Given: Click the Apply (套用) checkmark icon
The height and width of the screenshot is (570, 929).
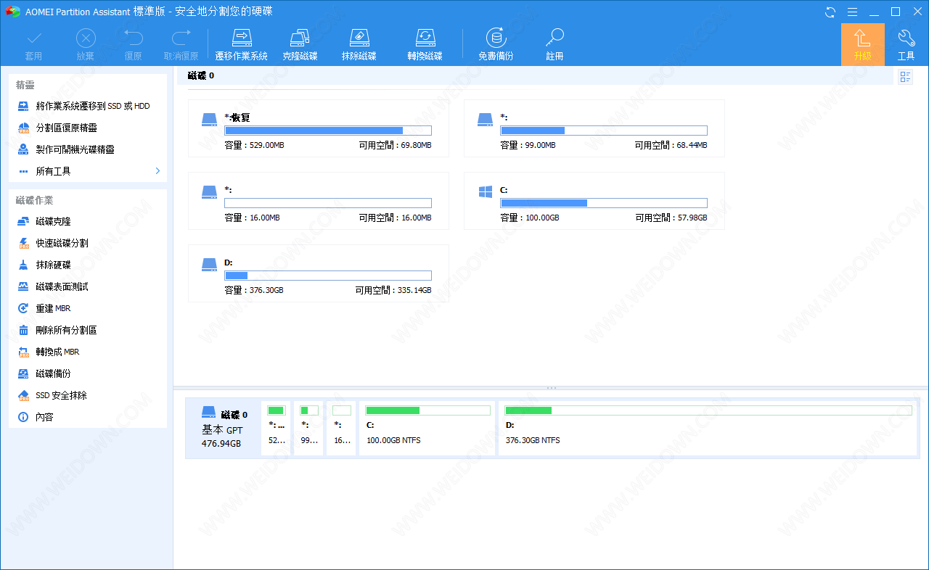Looking at the screenshot, I should [33, 44].
